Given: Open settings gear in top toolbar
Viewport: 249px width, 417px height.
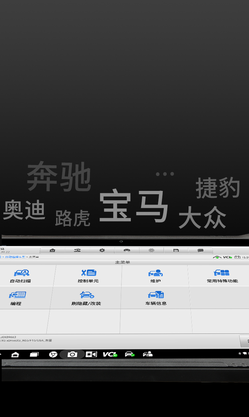Looking at the screenshot, I should coord(102,250).
